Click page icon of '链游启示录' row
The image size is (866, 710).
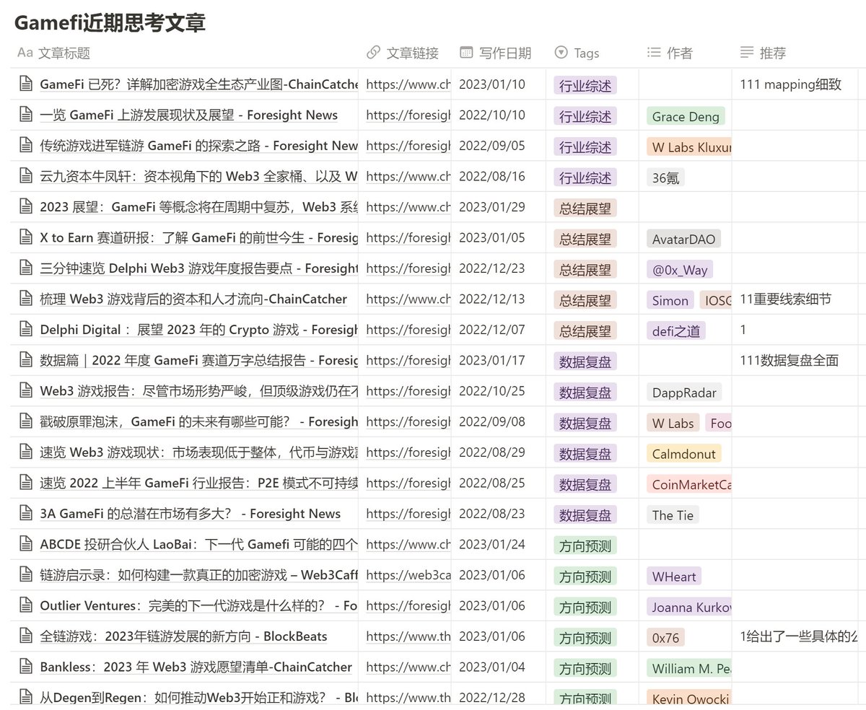(x=26, y=574)
